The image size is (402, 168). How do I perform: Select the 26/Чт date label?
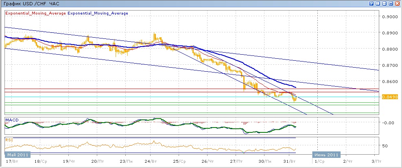tap(208, 162)
